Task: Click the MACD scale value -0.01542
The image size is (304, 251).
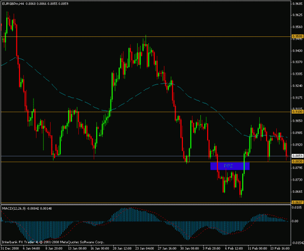Action: click(x=297, y=243)
